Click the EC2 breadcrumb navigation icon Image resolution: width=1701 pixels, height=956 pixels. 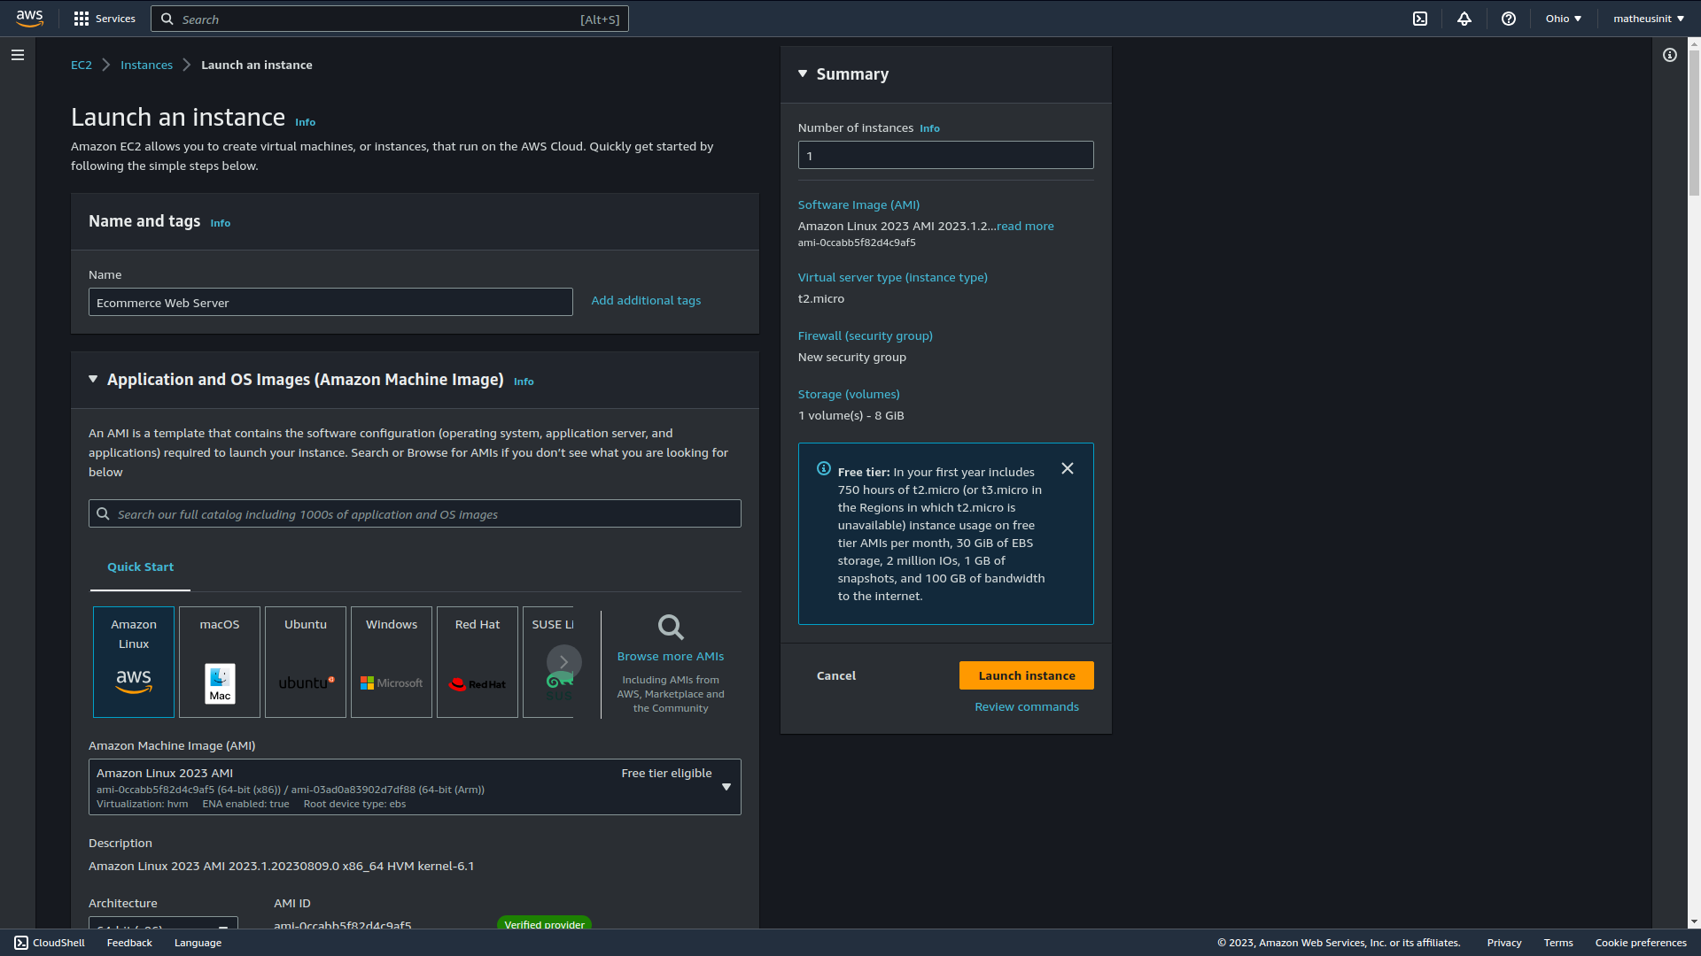tap(81, 65)
